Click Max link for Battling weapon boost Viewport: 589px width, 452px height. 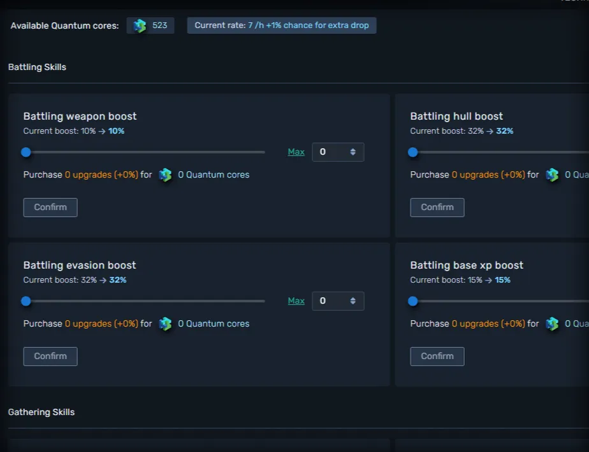296,152
